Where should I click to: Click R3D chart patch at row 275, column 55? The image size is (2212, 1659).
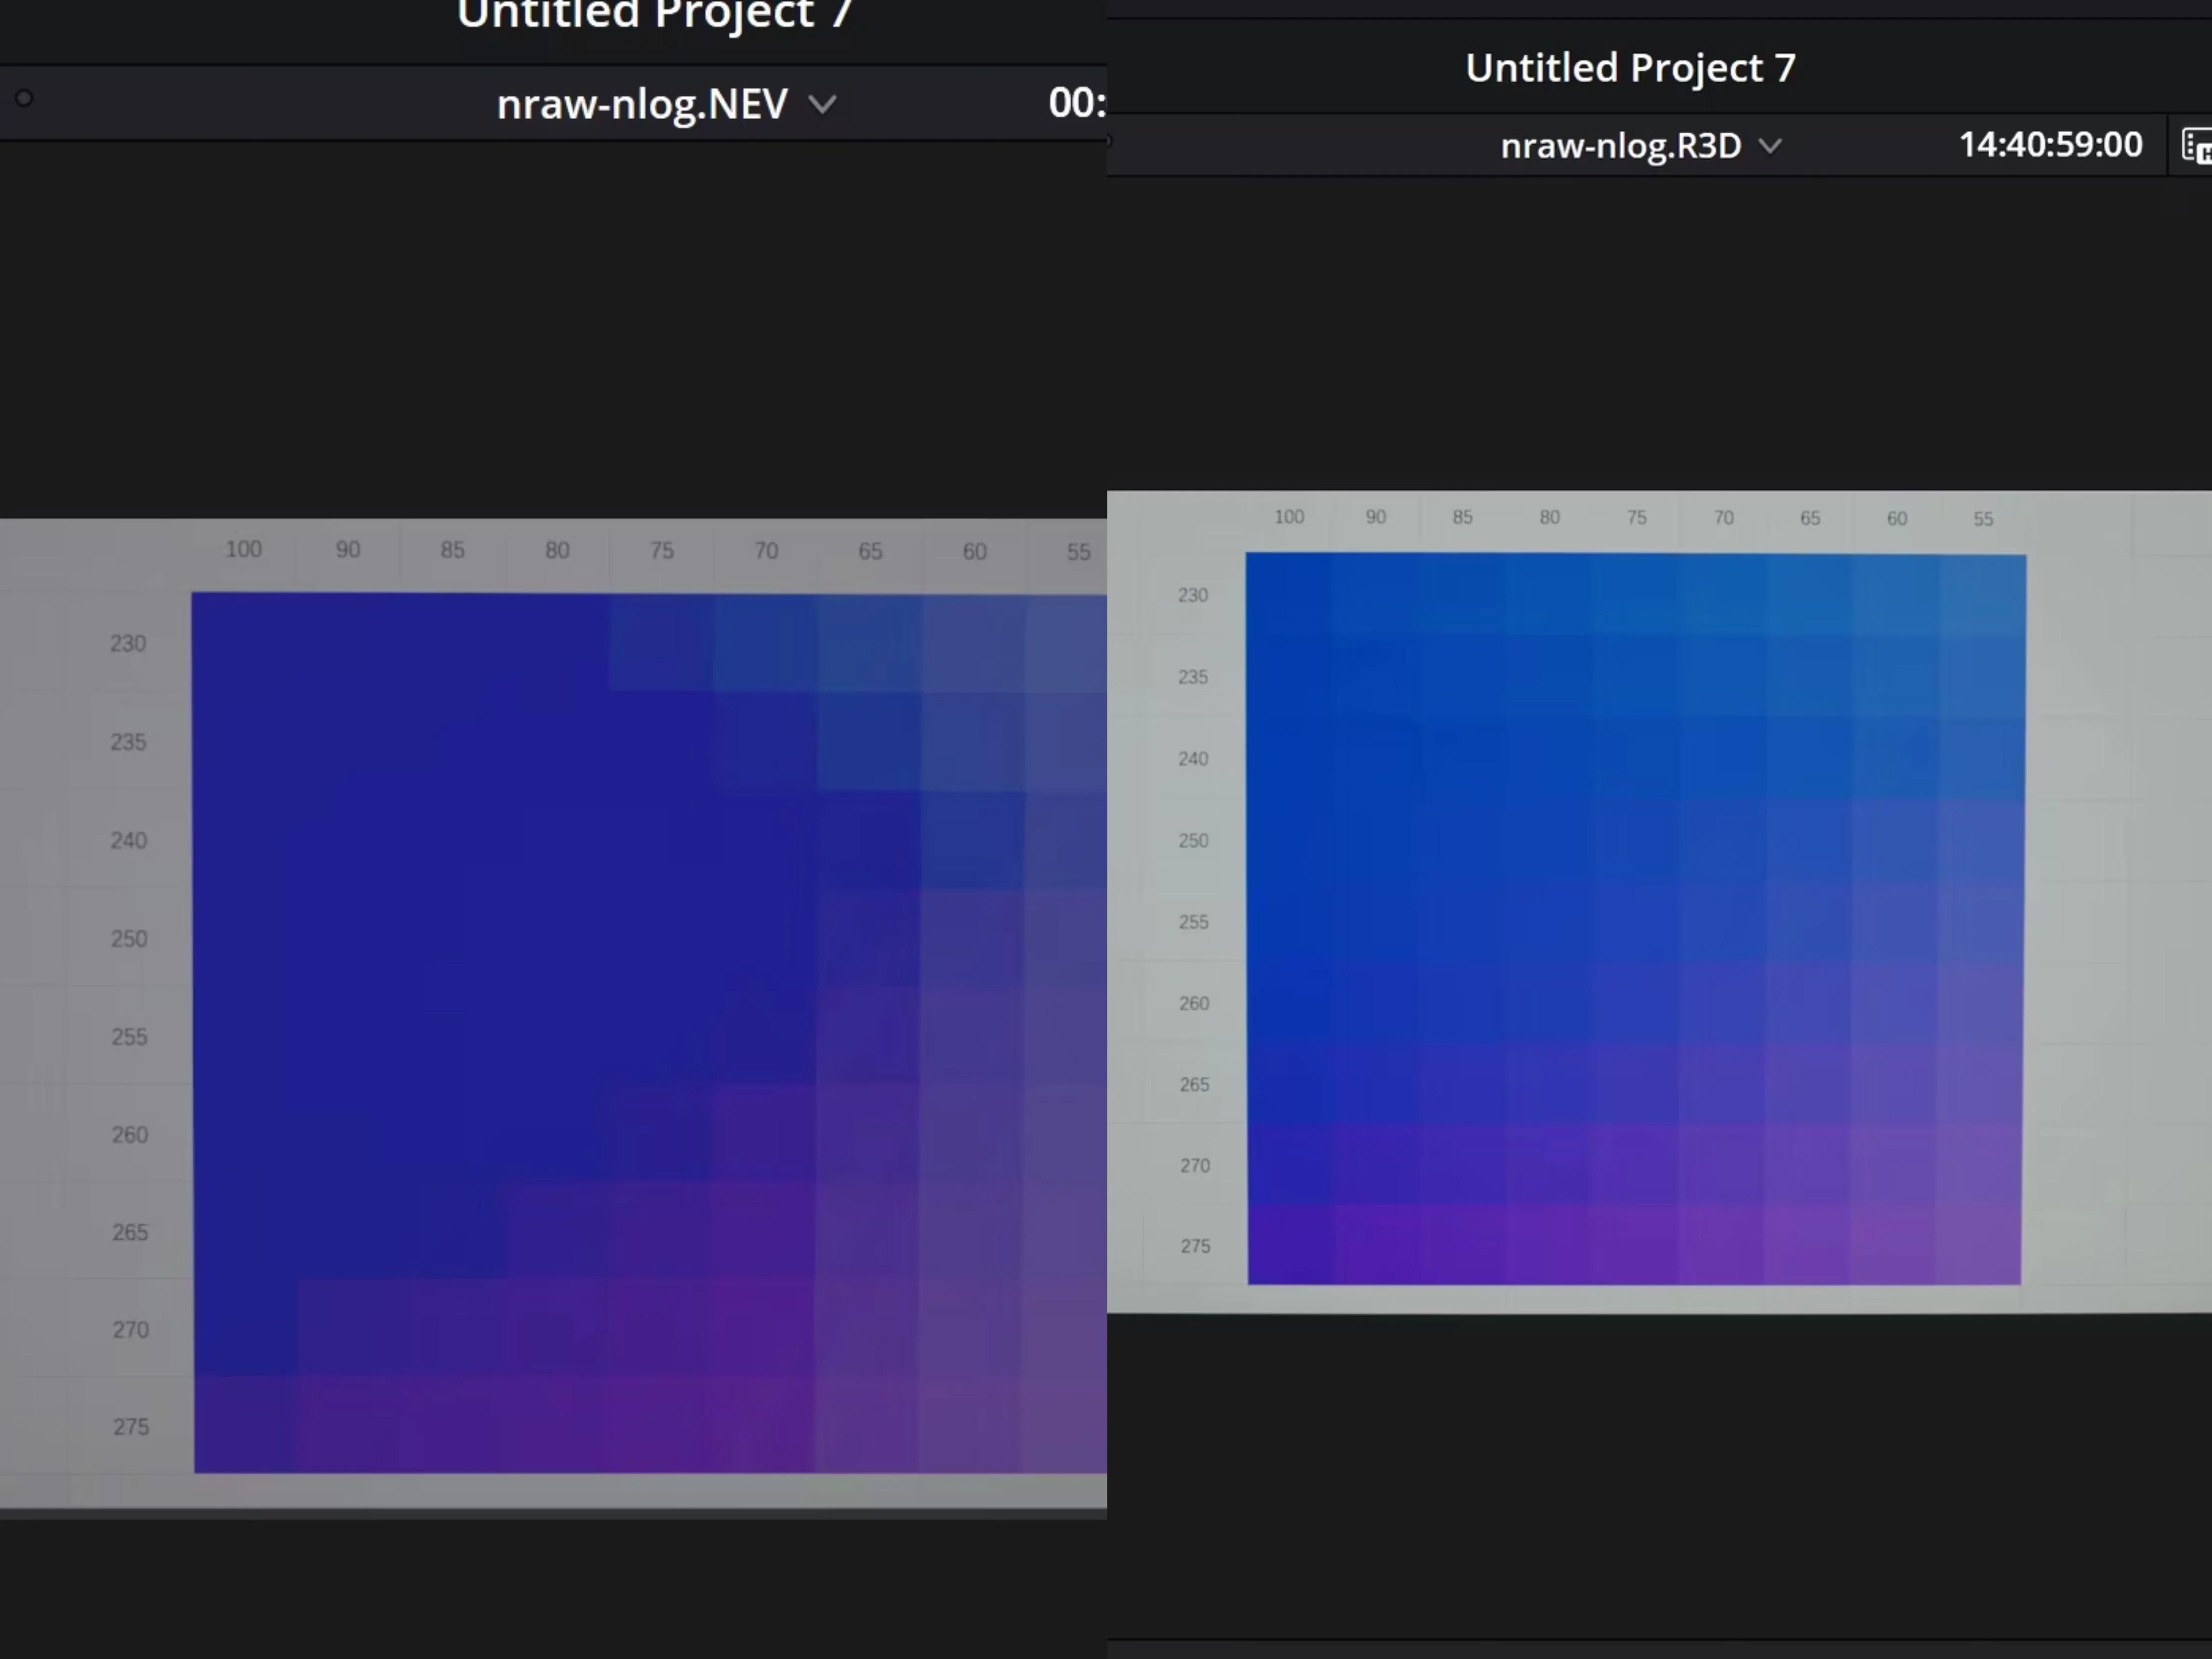(x=1980, y=1245)
